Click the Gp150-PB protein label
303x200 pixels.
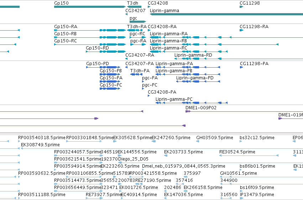coord(111,71)
